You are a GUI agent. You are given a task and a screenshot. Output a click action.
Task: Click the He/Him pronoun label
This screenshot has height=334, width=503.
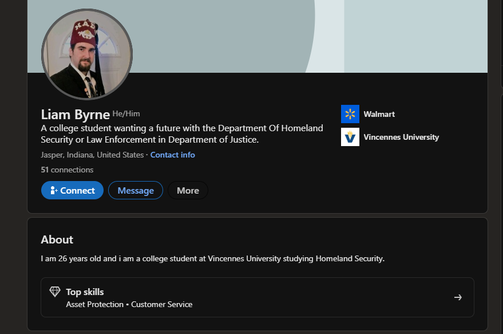tap(126, 113)
